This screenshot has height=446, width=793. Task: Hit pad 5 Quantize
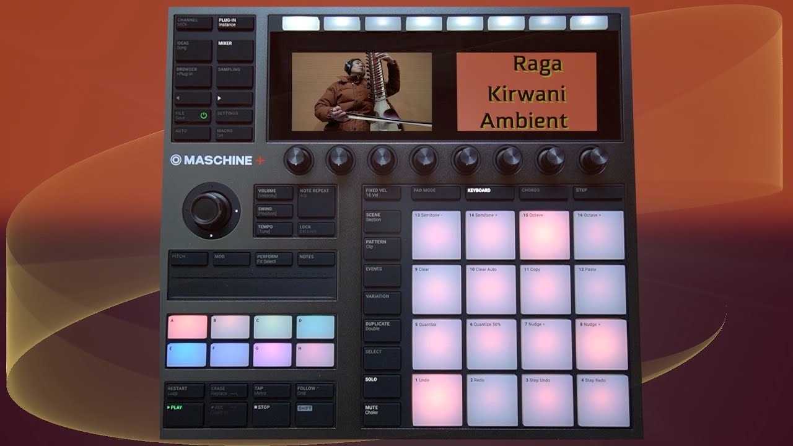pyautogui.click(x=437, y=344)
